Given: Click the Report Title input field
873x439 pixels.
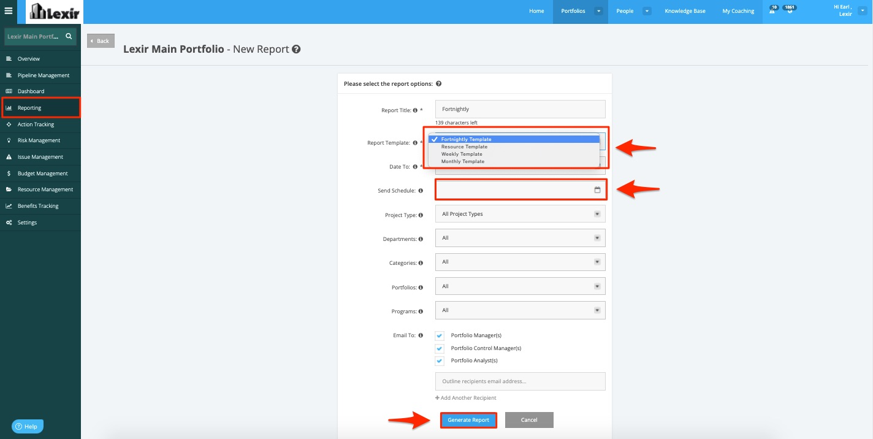Looking at the screenshot, I should click(520, 109).
